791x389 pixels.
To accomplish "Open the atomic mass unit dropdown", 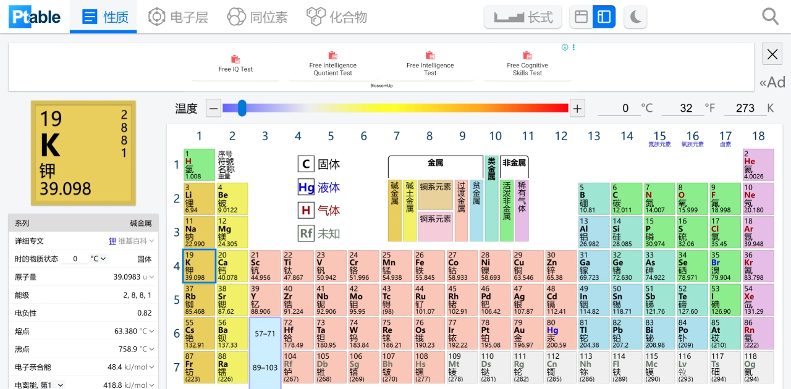I will coord(149,277).
